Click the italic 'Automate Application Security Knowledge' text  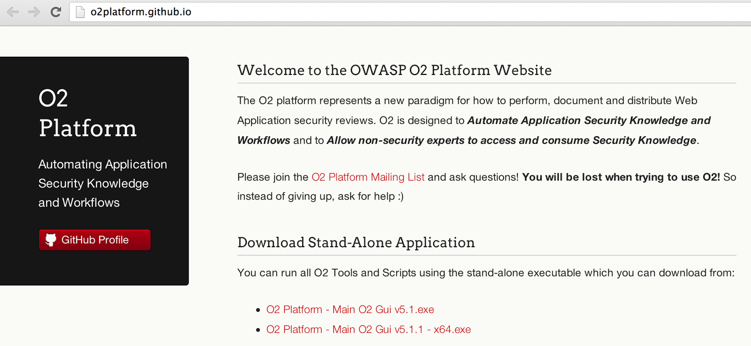[x=589, y=120]
